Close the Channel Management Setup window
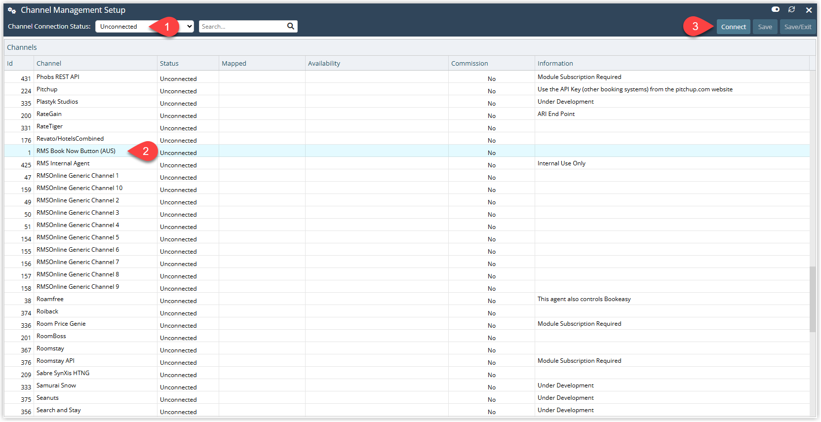The image size is (821, 422). [x=809, y=10]
